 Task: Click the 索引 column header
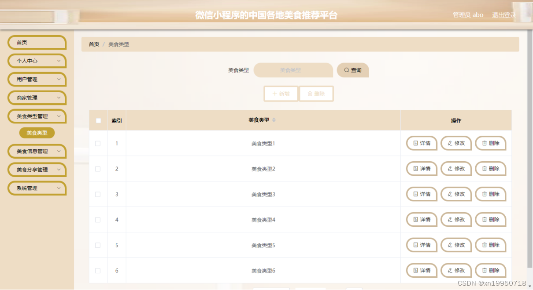(117, 120)
